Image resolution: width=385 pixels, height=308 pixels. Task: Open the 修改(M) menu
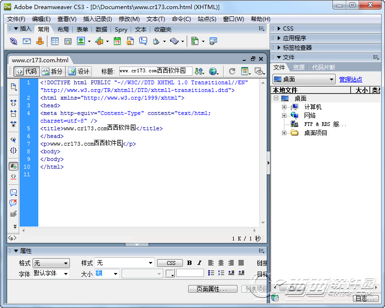click(129, 19)
